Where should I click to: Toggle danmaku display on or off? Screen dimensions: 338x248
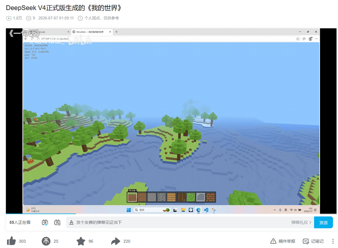coord(45,222)
